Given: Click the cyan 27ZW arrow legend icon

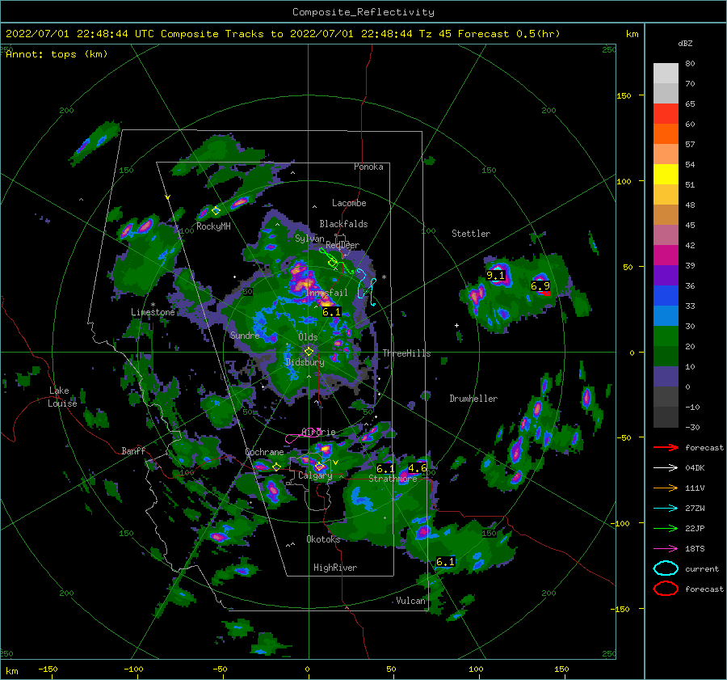Looking at the screenshot, I should click(666, 509).
